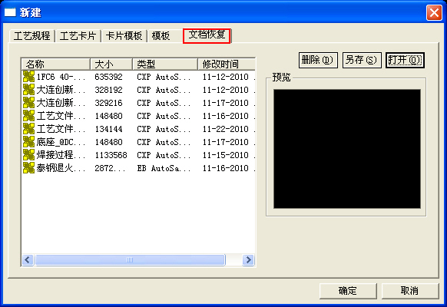Viewport: 447px width, 307px height.
Task: Click the icon of the 328192 size file
Action: click(x=28, y=90)
